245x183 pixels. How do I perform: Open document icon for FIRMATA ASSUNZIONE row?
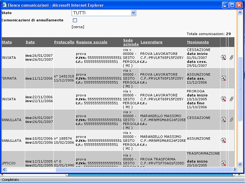point(223,78)
